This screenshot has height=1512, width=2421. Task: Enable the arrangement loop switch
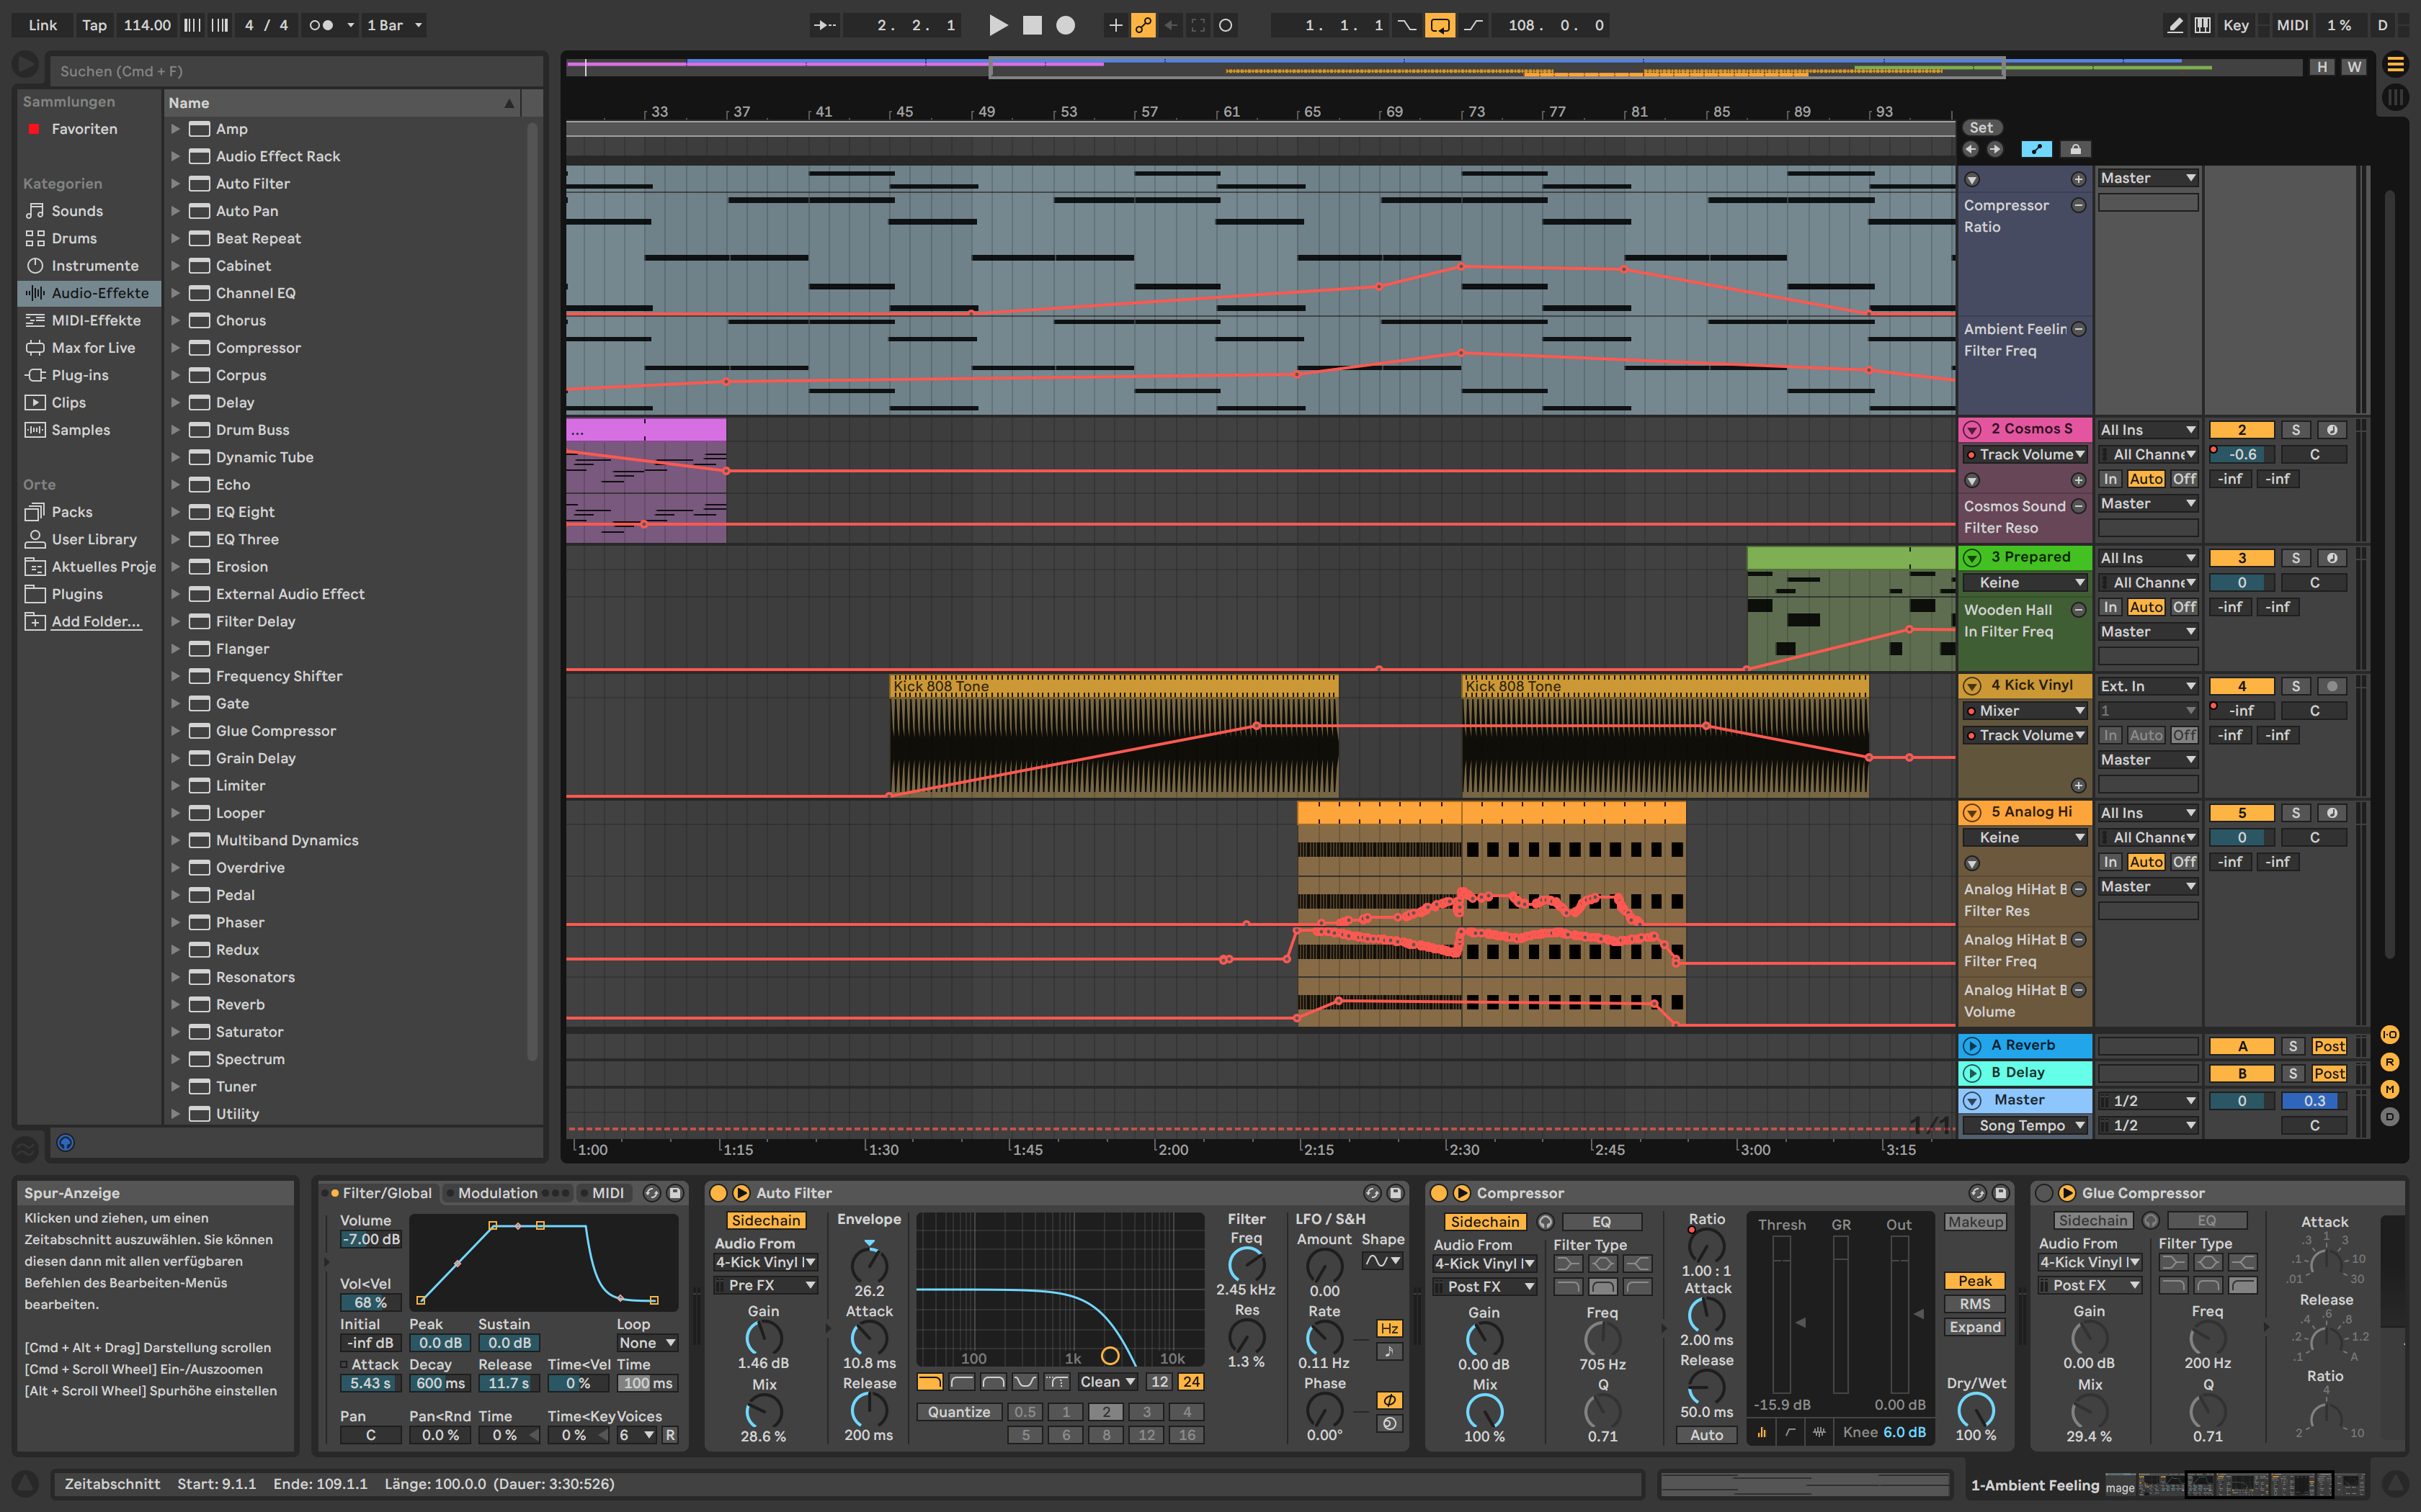pos(1440,25)
